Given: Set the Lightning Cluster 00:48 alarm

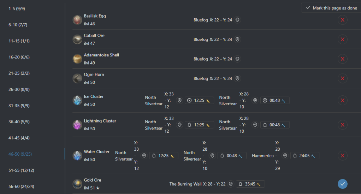Looking at the screenshot, I should (264, 125).
